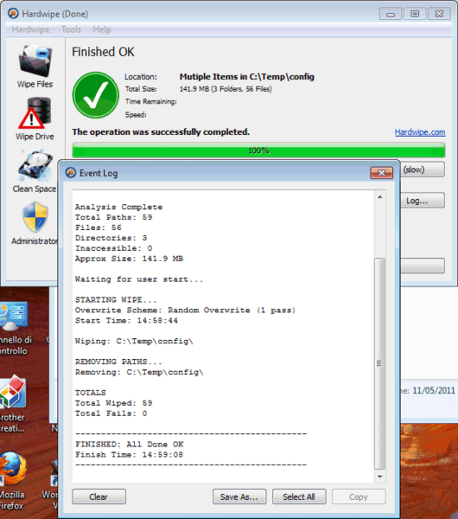Click the Administrator shield icon
Image resolution: width=458 pixels, height=519 pixels.
tap(36, 217)
